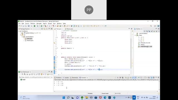This screenshot has height=100, width=178.
Task: Toggle Link with Editor in Package Explorer
Action: pos(44,29)
